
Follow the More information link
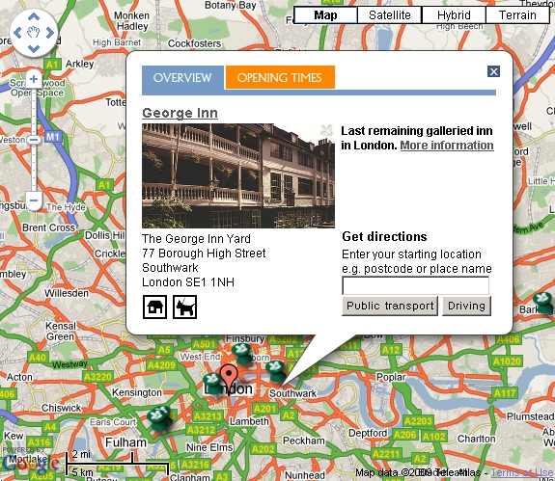click(447, 146)
